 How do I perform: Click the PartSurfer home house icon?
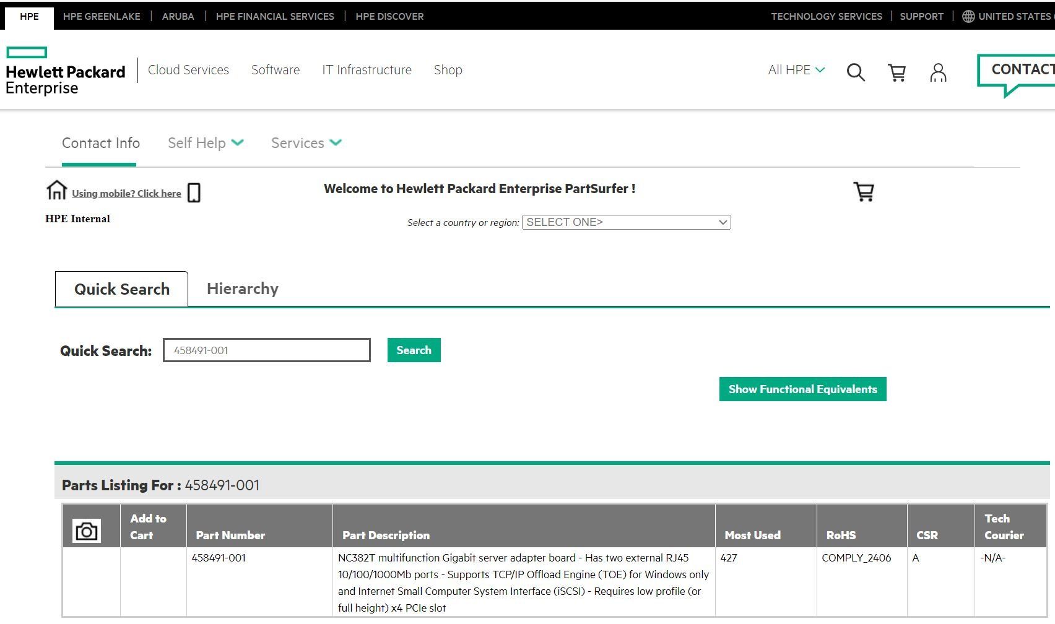pos(56,190)
